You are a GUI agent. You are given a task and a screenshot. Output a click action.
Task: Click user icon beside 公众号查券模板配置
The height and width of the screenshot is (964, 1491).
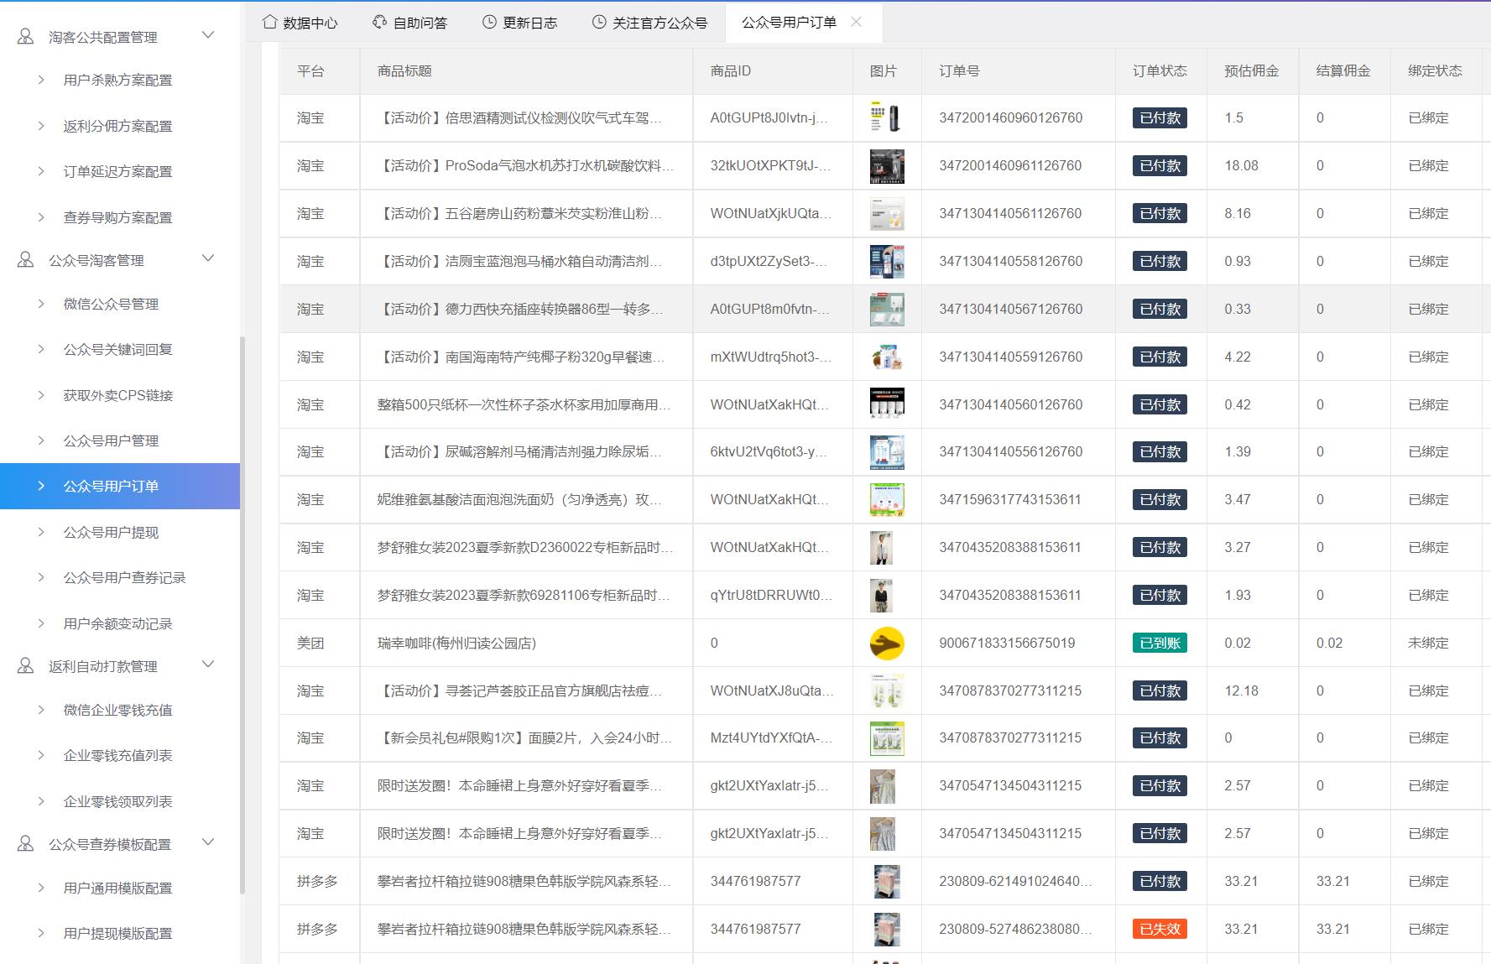(26, 844)
